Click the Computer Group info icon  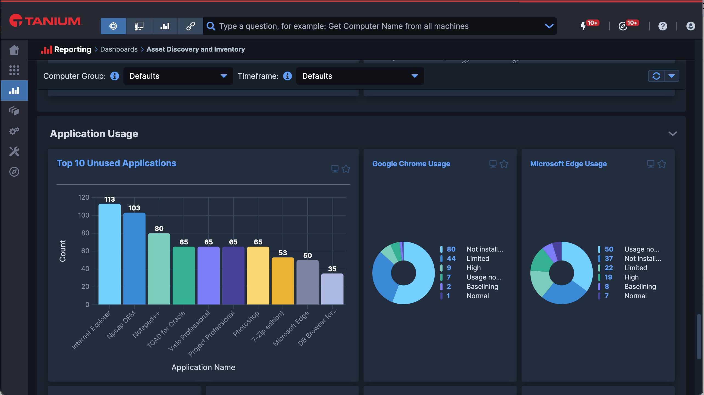click(x=115, y=76)
